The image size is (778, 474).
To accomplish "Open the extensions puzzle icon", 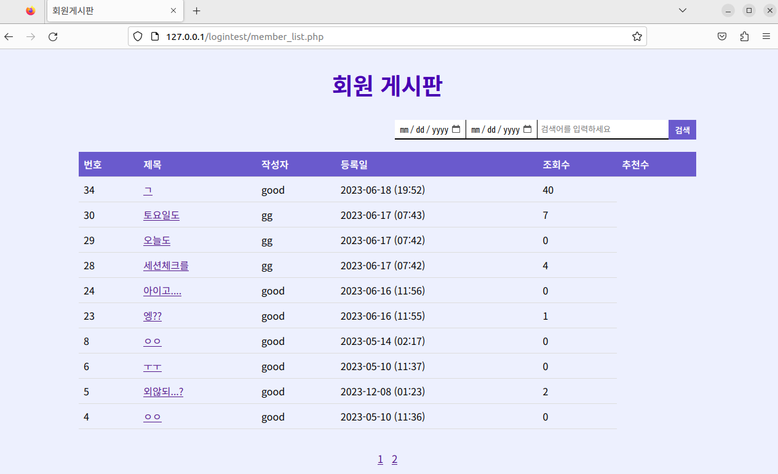I will 744,37.
